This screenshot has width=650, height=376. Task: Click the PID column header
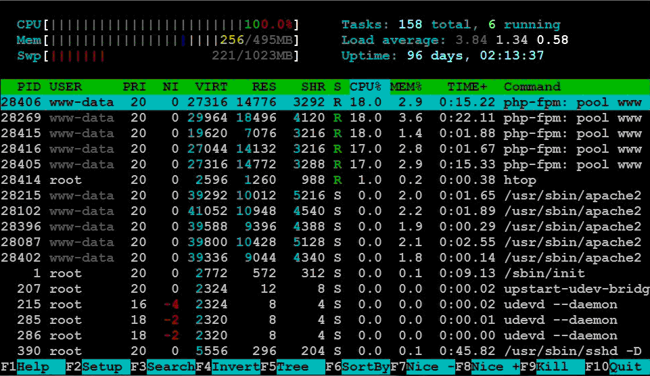tap(28, 87)
